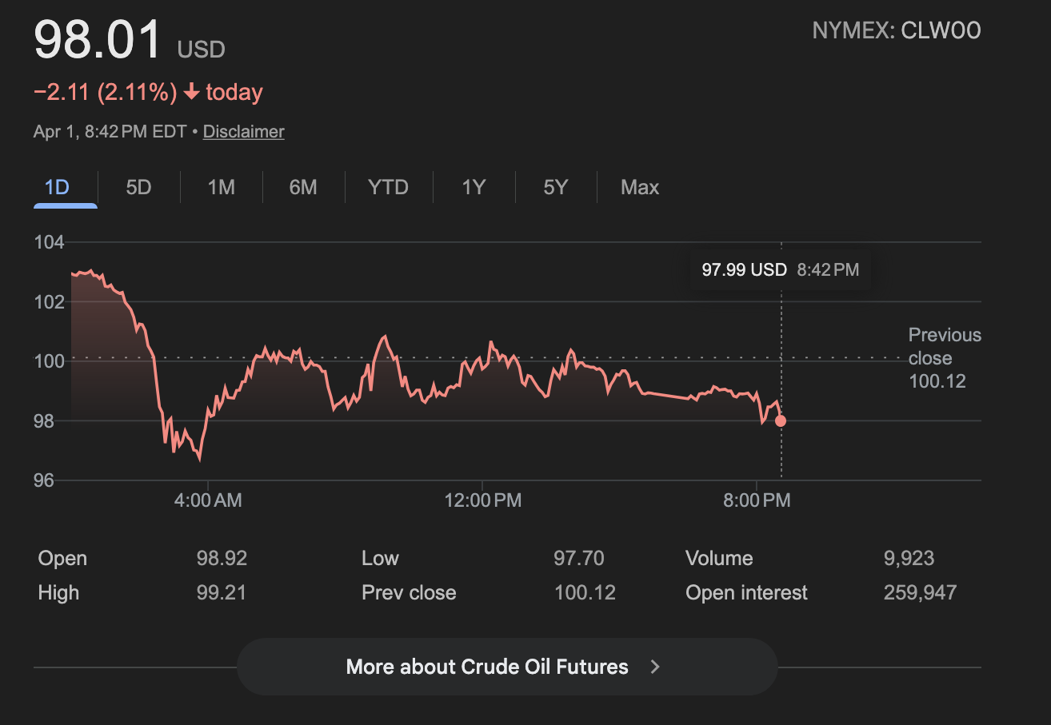Click the 98.01 current price
This screenshot has width=1051, height=725.
pyautogui.click(x=98, y=40)
